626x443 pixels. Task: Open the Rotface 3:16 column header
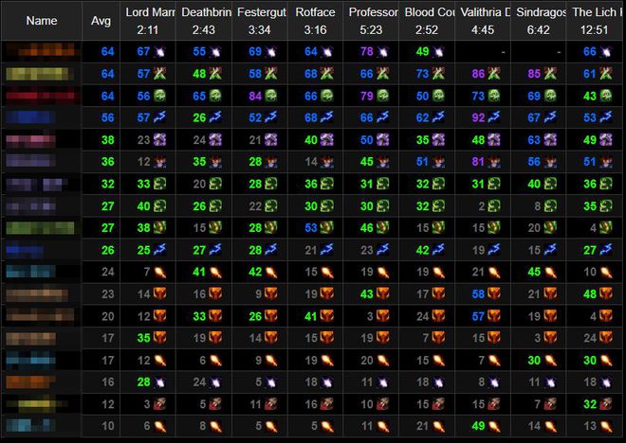coord(315,21)
